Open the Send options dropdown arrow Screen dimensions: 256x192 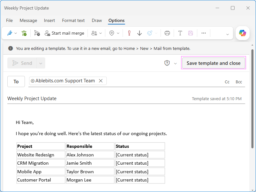click(x=41, y=63)
